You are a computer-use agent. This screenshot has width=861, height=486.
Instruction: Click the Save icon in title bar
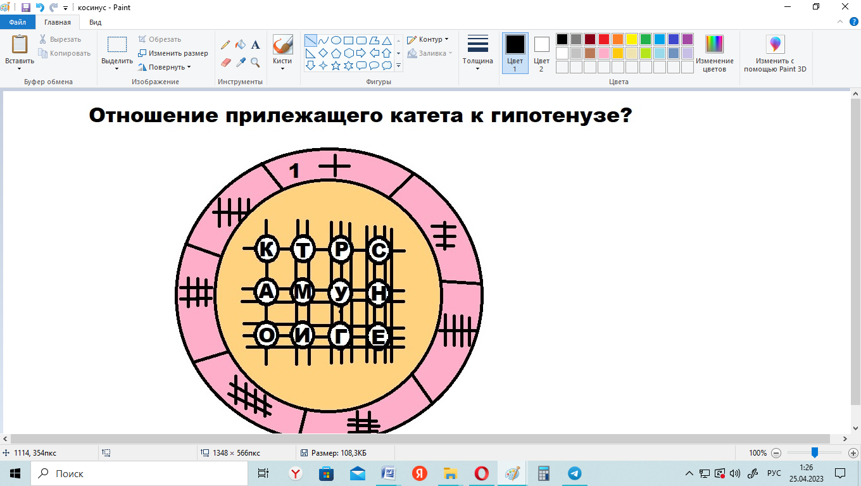pyautogui.click(x=26, y=7)
